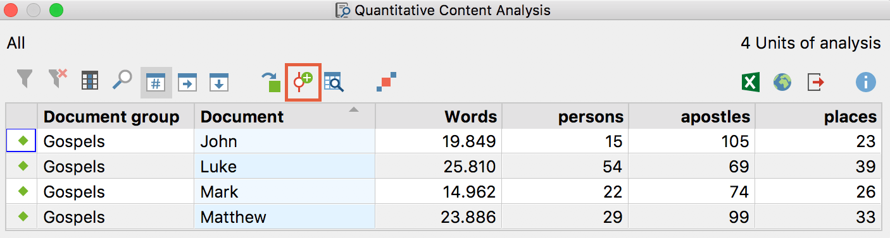The height and width of the screenshot is (238, 890).
Task: Click the 4 Units of analysis label
Action: (x=811, y=43)
